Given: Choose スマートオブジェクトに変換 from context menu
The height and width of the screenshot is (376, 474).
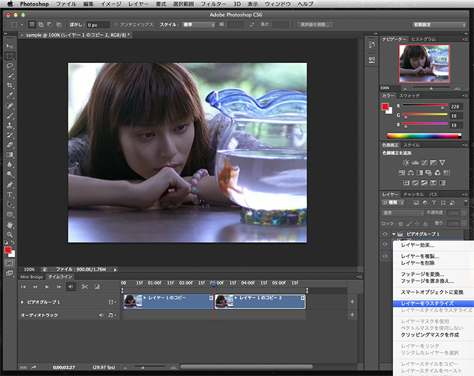Looking at the screenshot, I should coord(434,292).
